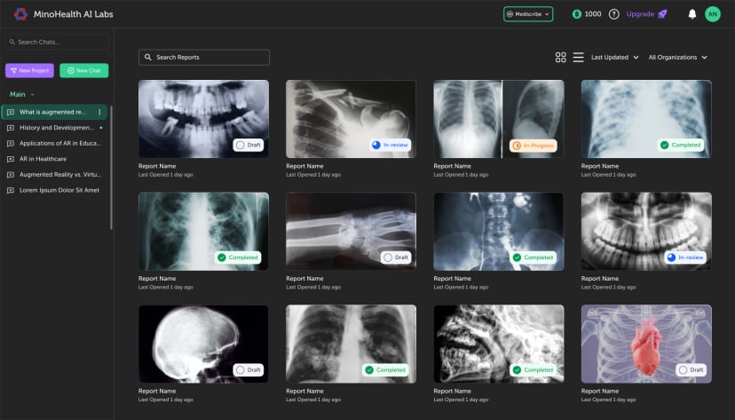Image resolution: width=735 pixels, height=420 pixels.
Task: Open 'AR in Healthcare' chat
Action: (x=43, y=159)
